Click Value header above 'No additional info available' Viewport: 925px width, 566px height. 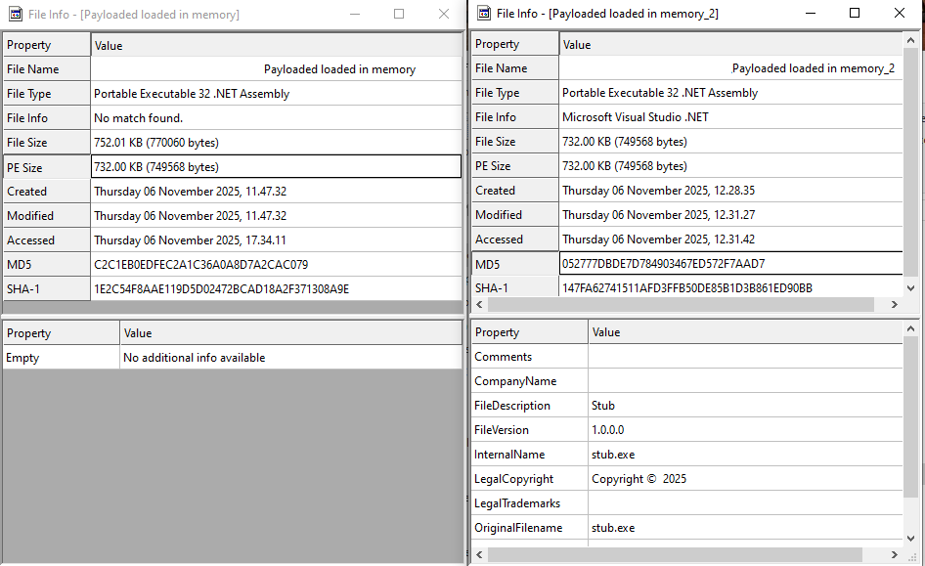(290, 333)
